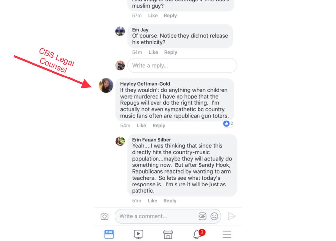This screenshot has width=336, height=241.
Task: Click inside the Write a reply field
Action: 182,65
